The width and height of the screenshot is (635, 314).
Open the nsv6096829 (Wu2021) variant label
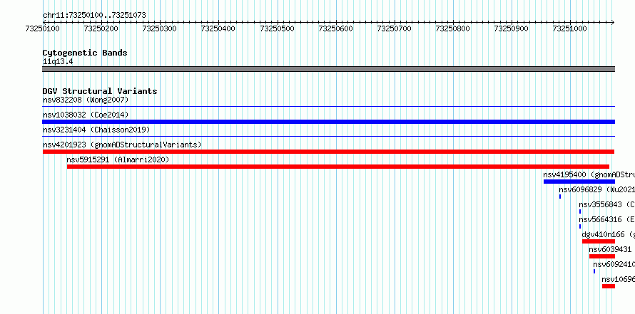point(596,189)
